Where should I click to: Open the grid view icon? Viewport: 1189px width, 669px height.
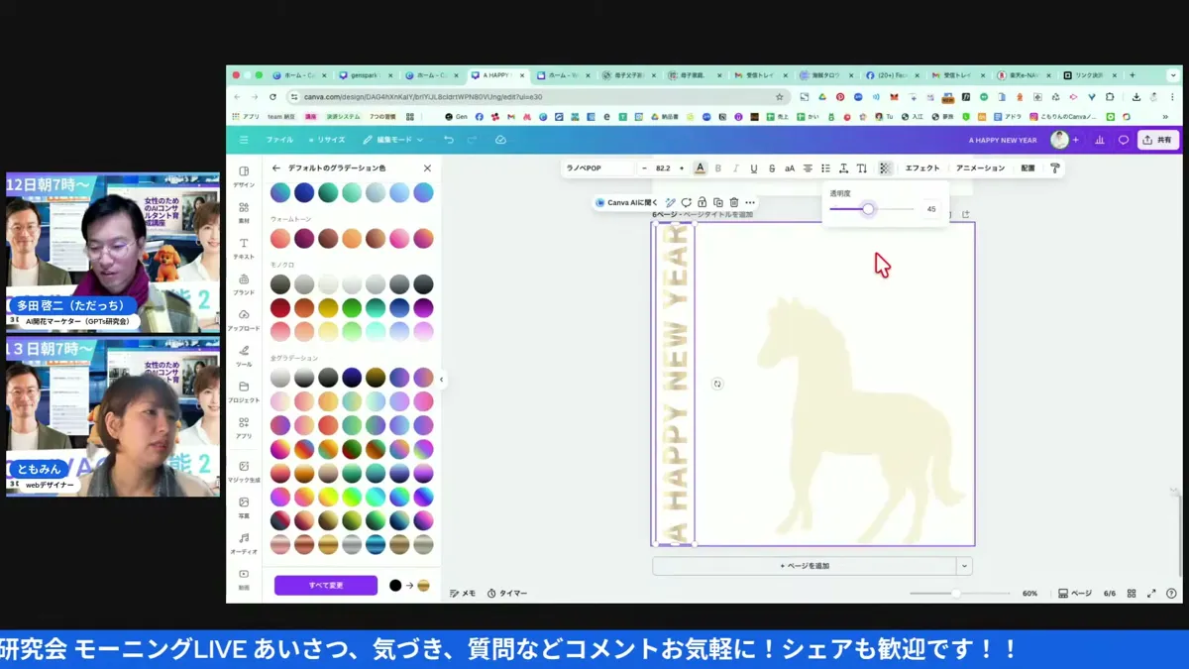1132,593
